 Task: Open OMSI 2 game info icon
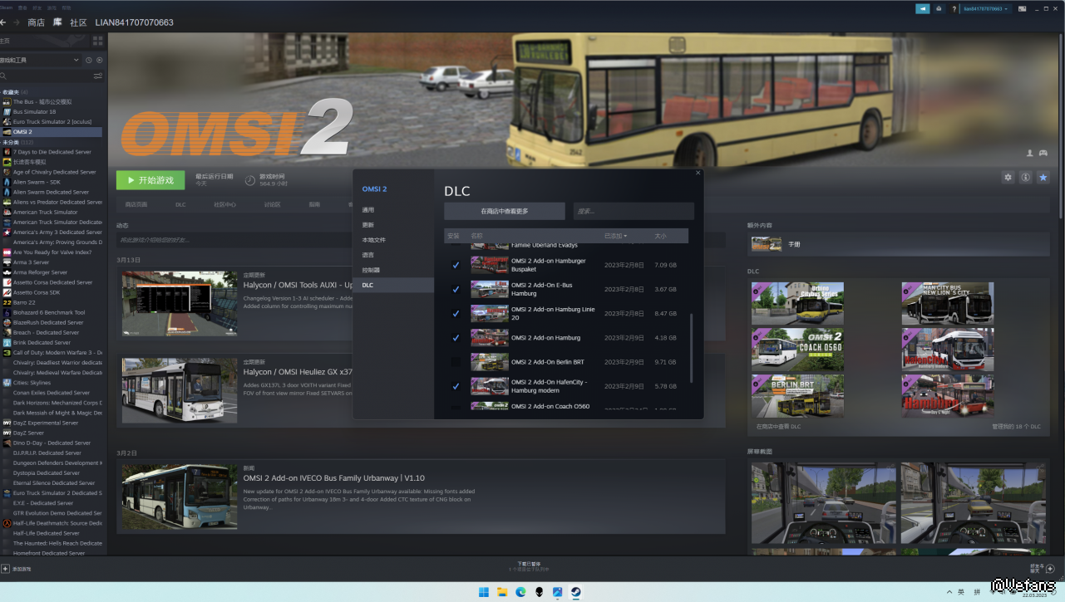click(1026, 177)
